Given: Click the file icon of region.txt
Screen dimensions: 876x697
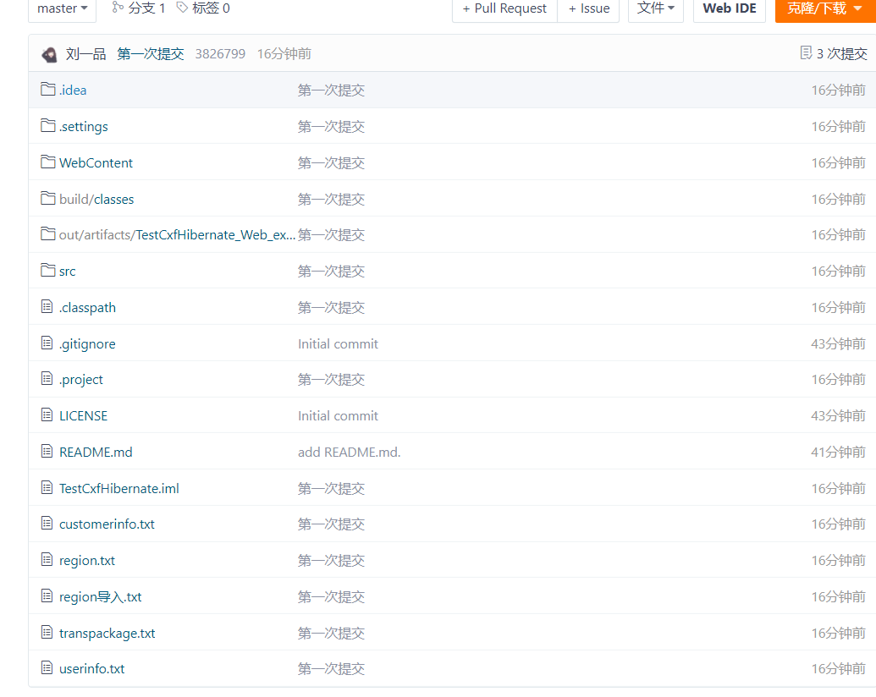Looking at the screenshot, I should (x=47, y=559).
